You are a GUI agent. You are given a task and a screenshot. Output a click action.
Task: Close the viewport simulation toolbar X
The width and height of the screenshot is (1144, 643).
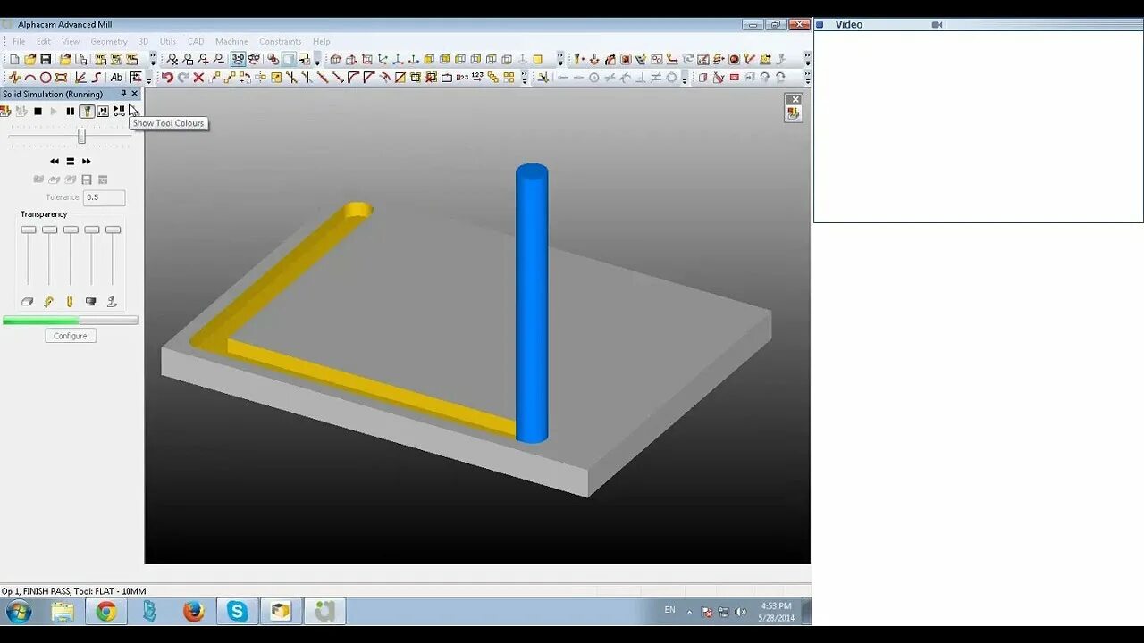pos(795,99)
